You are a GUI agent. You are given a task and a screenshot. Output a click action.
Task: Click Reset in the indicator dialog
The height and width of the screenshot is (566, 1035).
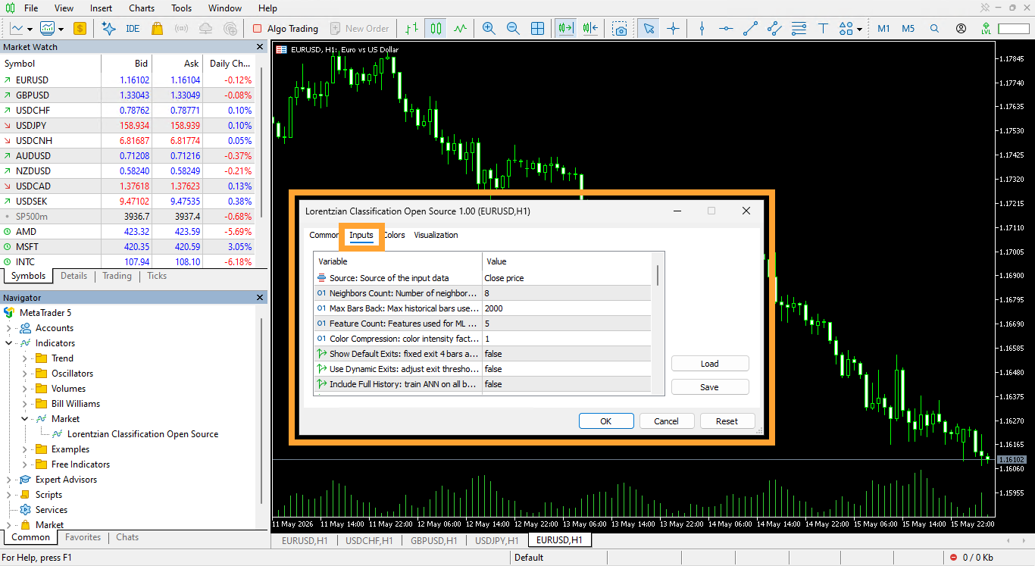pos(727,421)
